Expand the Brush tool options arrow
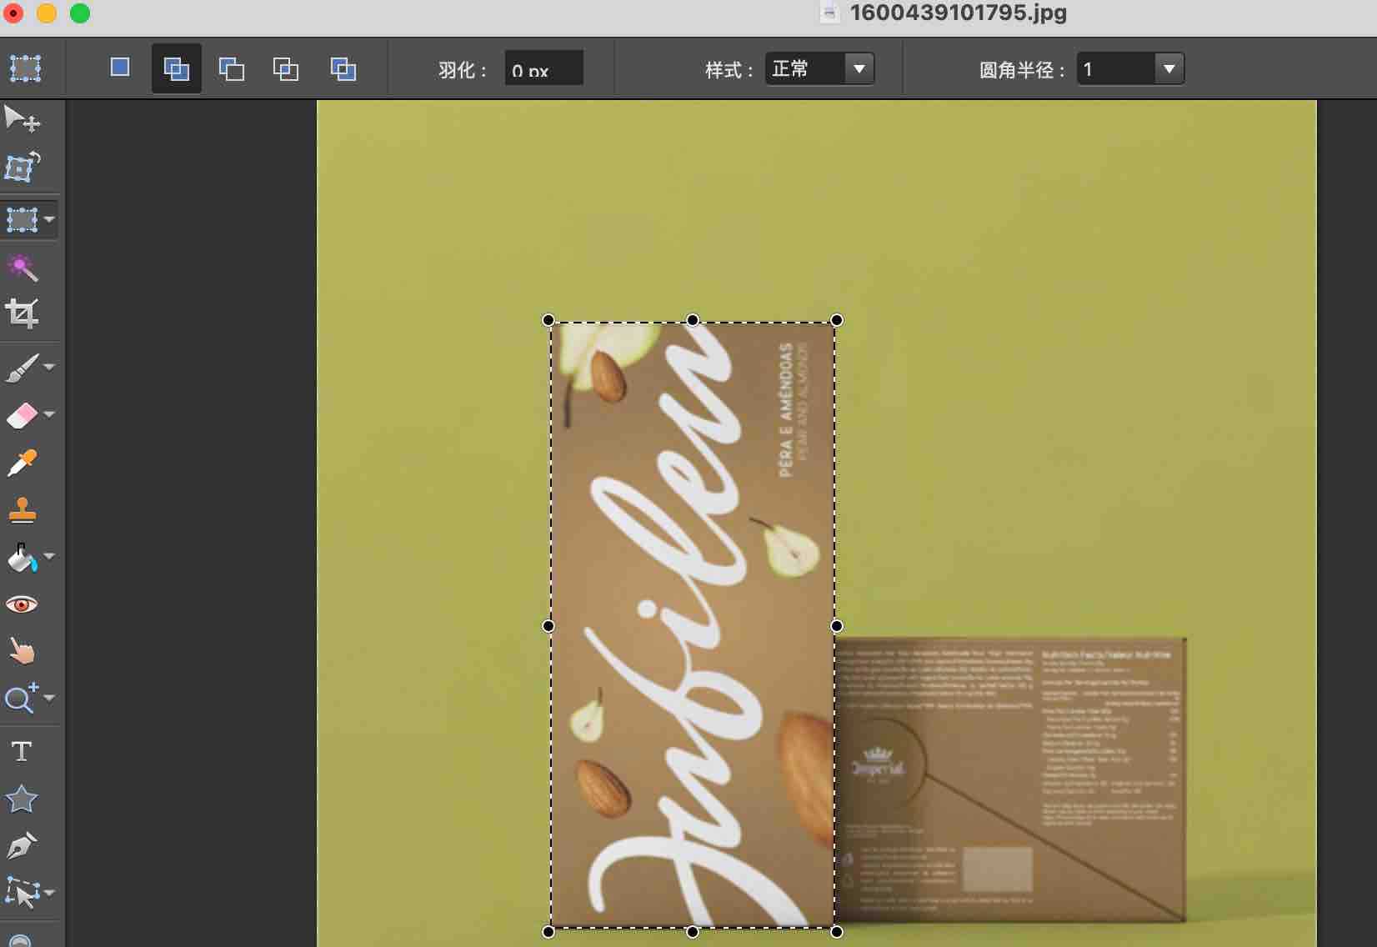Screen dimensions: 1377x947 coord(49,367)
